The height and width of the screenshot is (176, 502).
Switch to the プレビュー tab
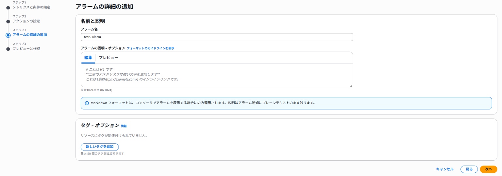pos(109,58)
